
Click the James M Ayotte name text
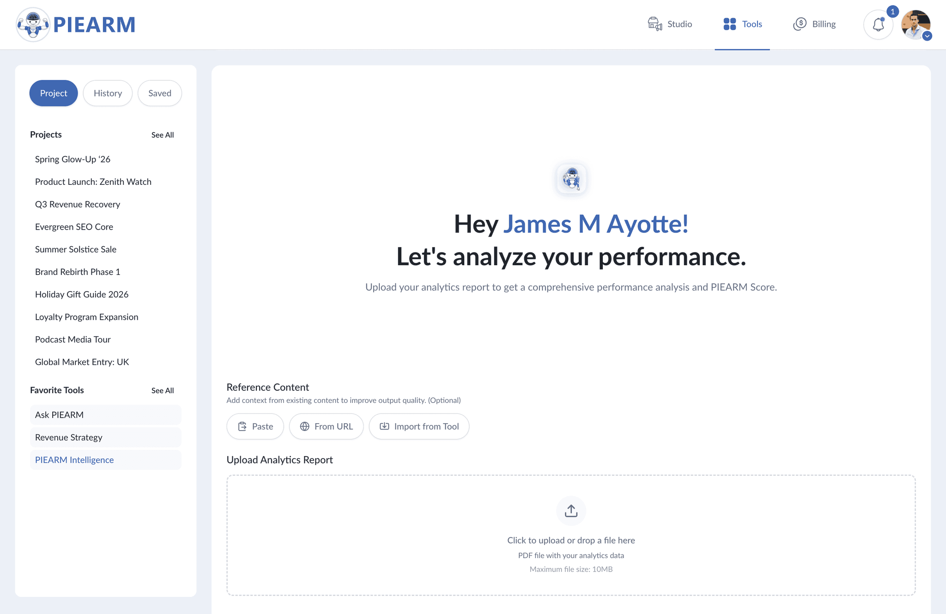(x=596, y=224)
